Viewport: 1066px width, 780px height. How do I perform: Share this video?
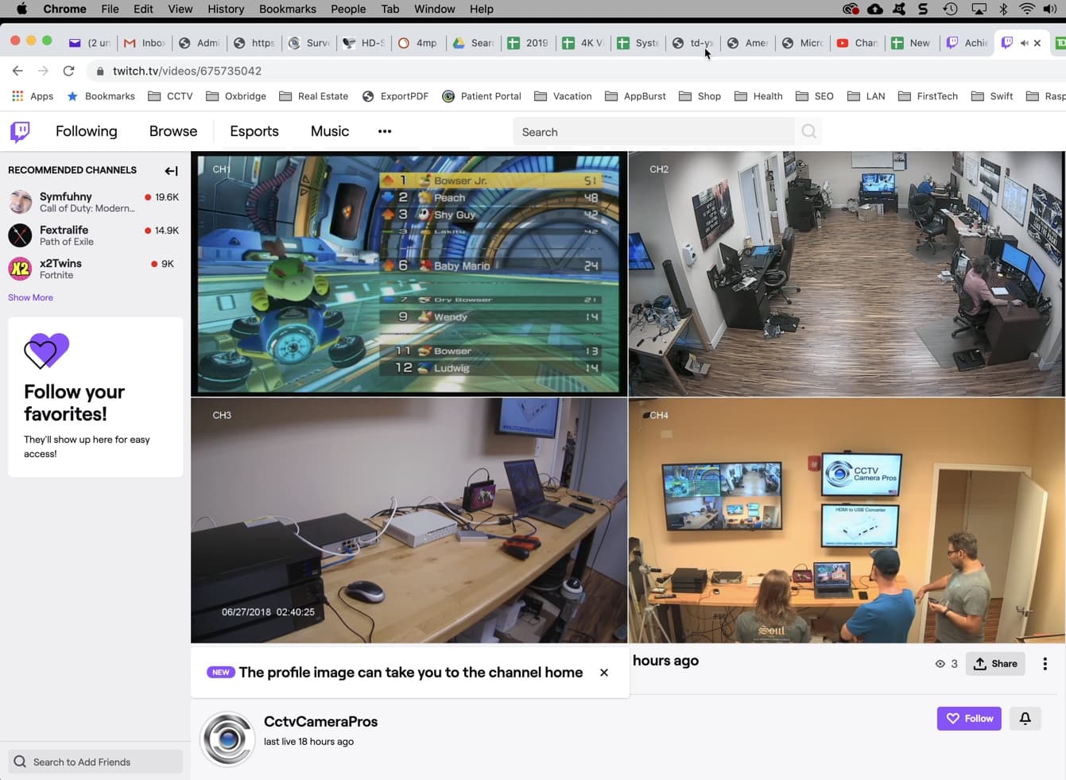995,664
